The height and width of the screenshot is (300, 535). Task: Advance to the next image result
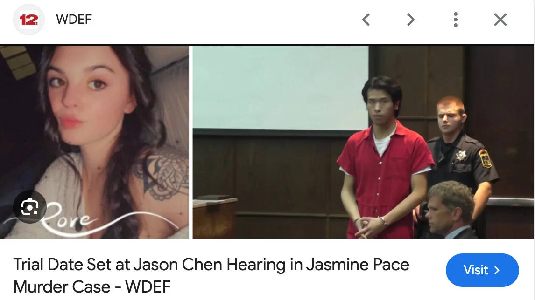point(411,20)
